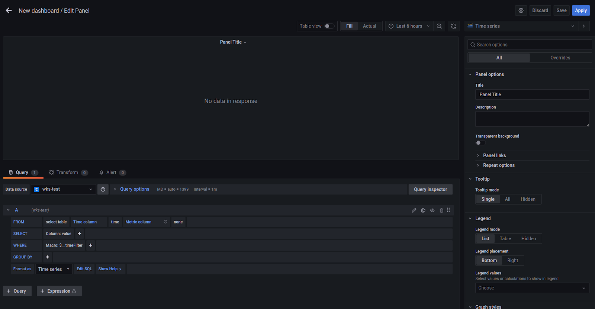Open Time series visualization picker

click(x=521, y=26)
